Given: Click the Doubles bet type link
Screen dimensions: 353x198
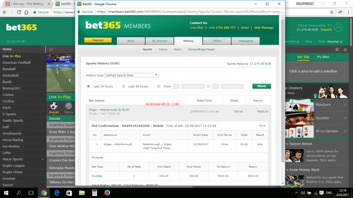Looking at the screenshot, I should (x=97, y=176).
